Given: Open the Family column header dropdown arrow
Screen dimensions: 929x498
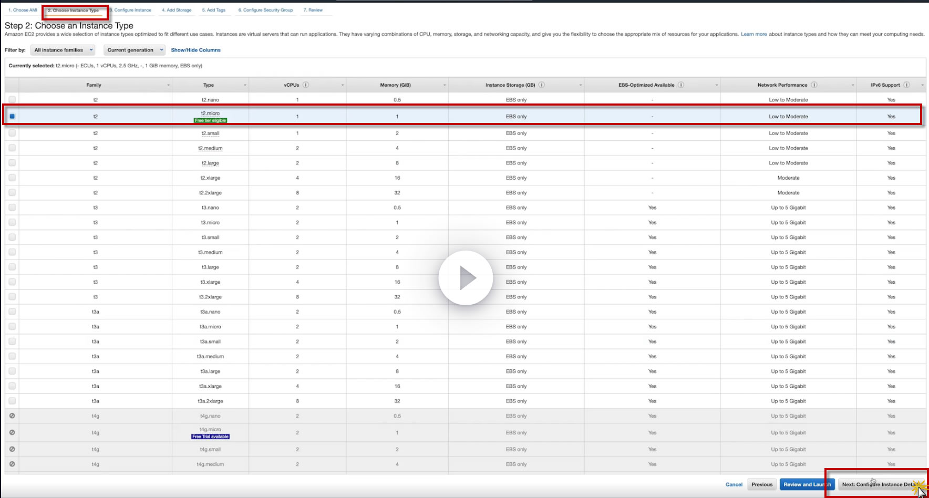Looking at the screenshot, I should (x=169, y=85).
